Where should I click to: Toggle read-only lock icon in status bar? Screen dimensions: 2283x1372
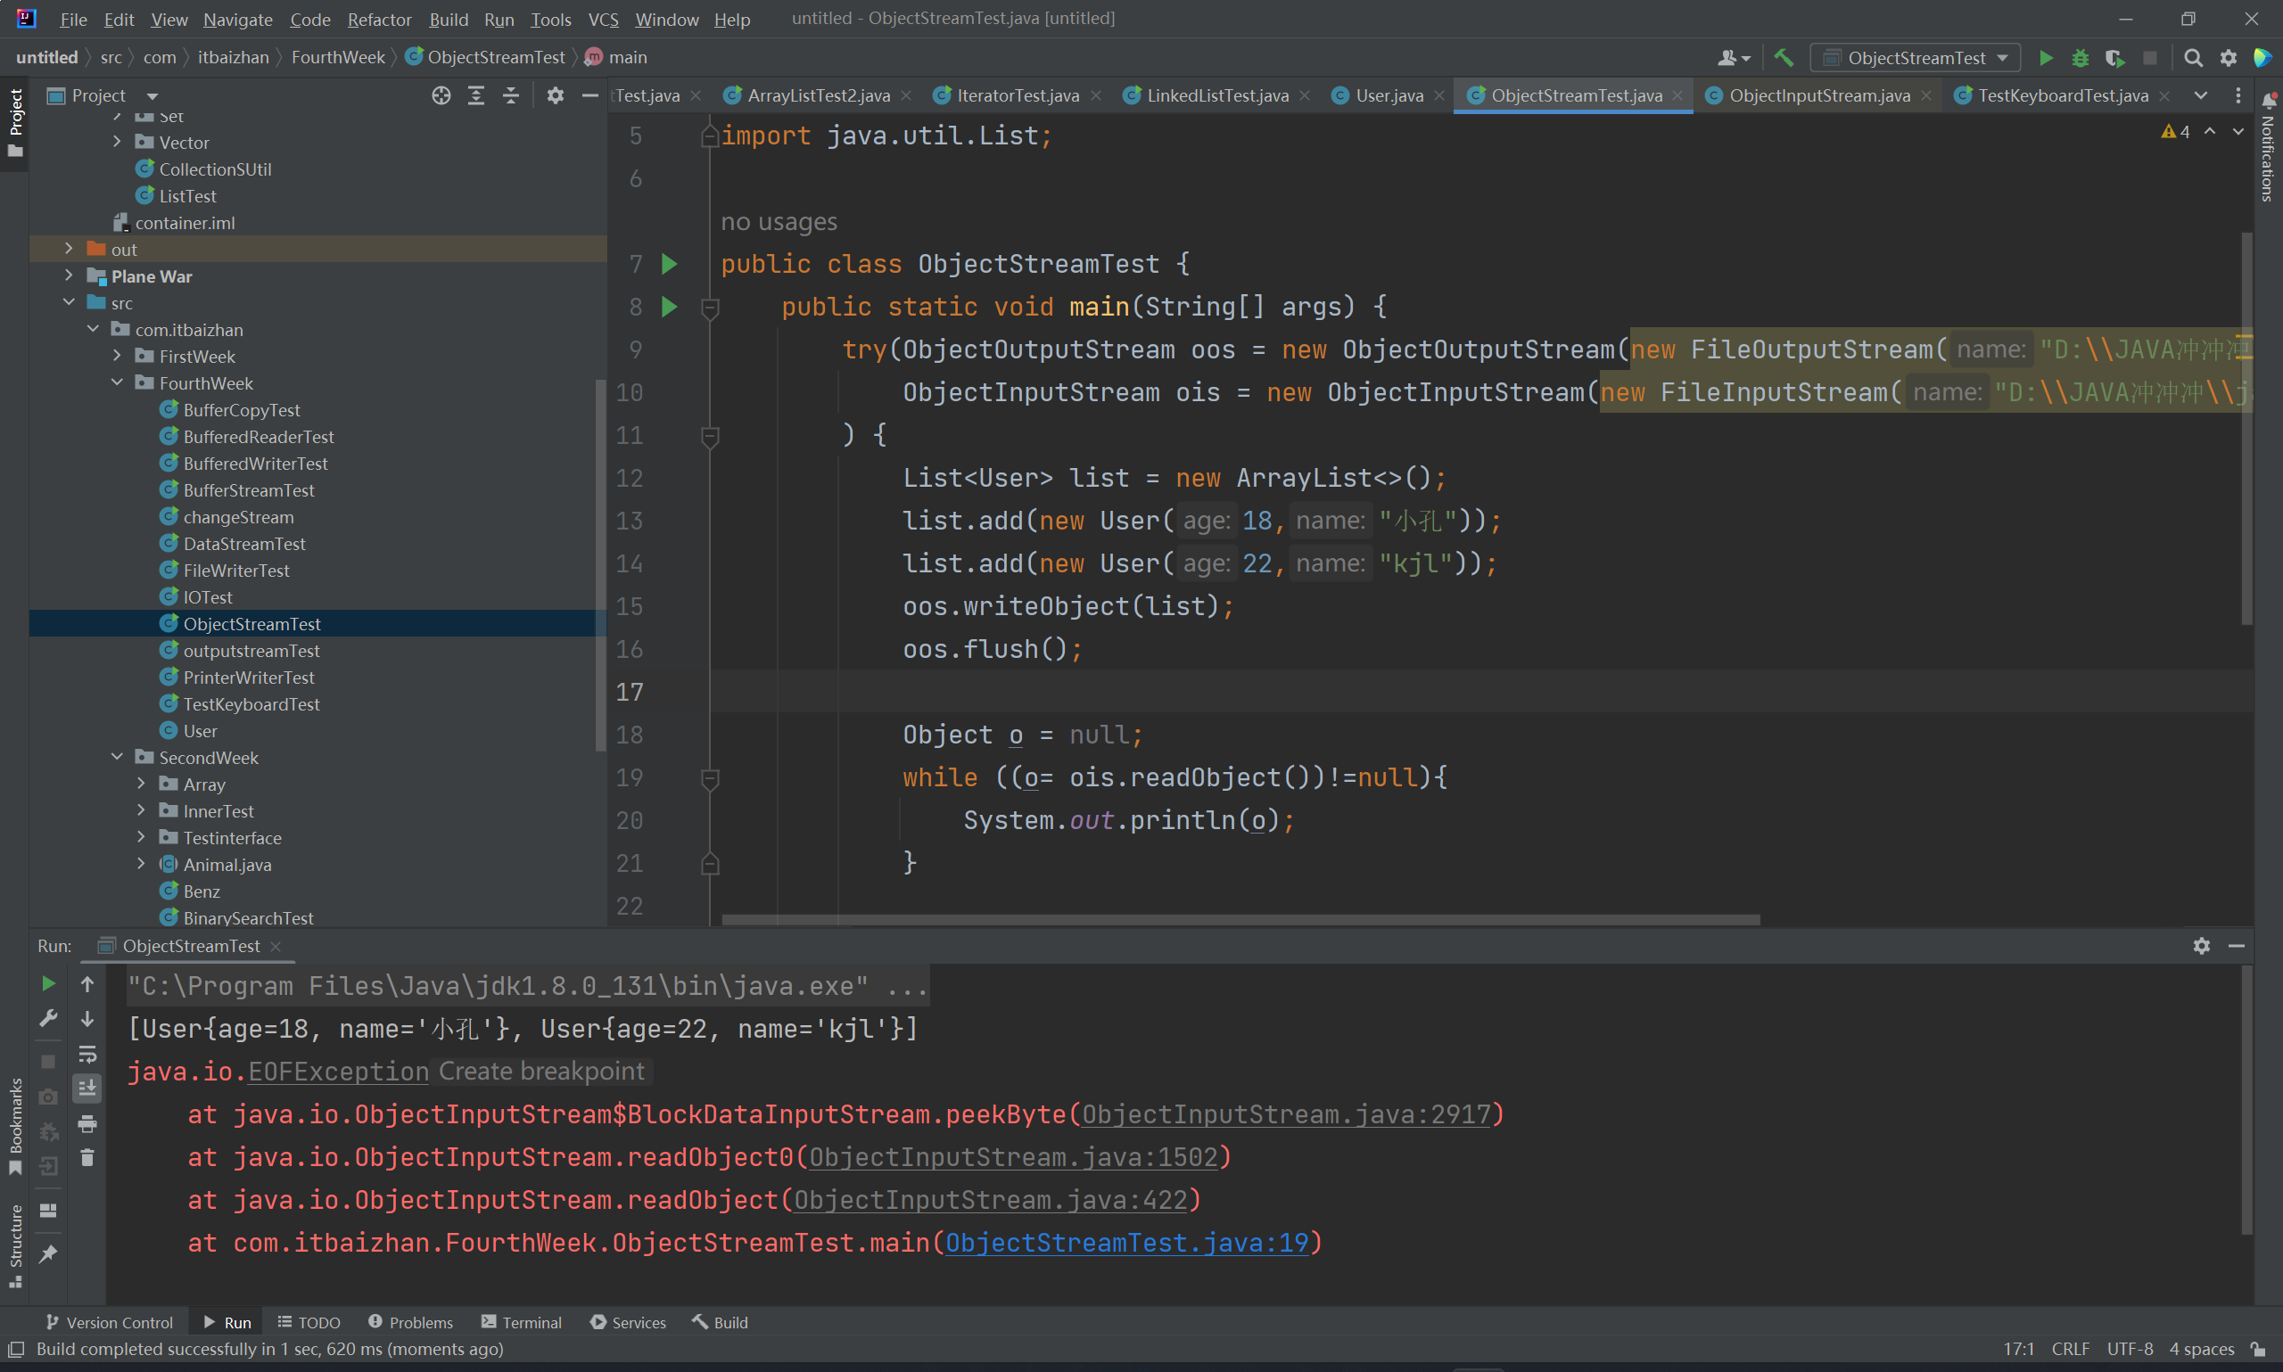[x=2257, y=1349]
